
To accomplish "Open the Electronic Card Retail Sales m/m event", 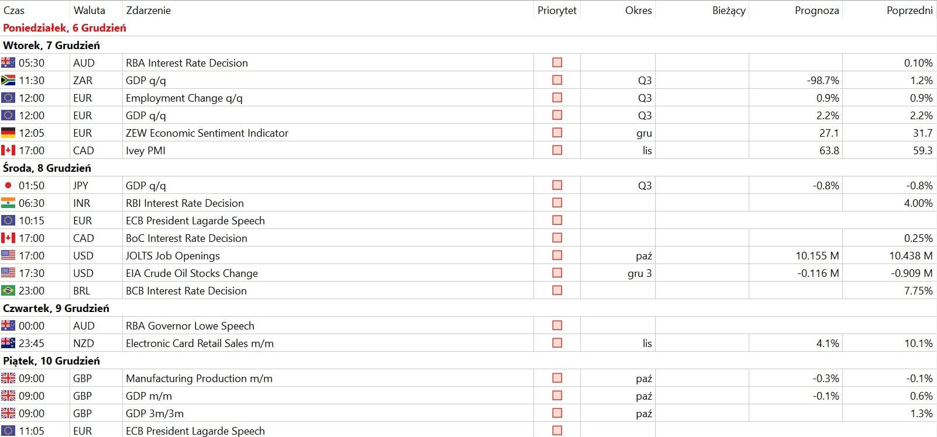I will pyautogui.click(x=199, y=343).
